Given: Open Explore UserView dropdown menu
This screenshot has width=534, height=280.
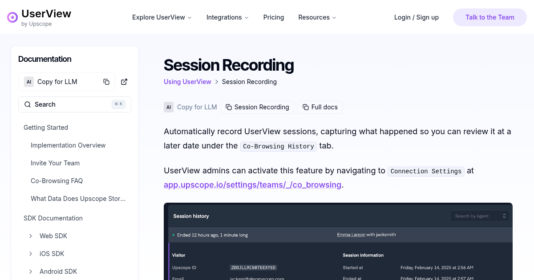Looking at the screenshot, I should coord(162,17).
